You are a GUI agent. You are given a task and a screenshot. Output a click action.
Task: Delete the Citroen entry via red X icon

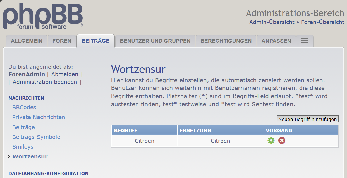282,141
